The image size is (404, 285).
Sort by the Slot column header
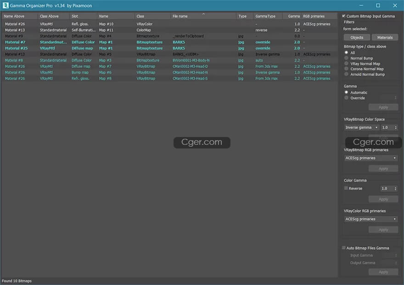[84, 16]
